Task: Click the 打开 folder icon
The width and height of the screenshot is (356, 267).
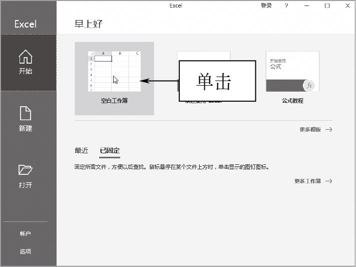Action: pos(26,170)
